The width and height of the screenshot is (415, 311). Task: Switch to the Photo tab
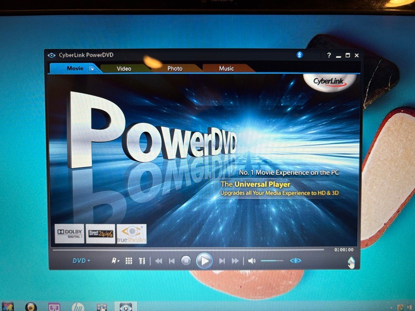click(x=175, y=69)
